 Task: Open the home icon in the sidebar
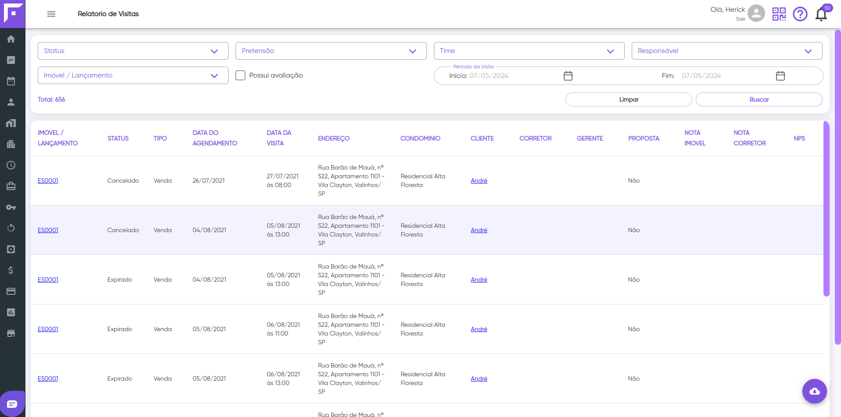point(11,39)
